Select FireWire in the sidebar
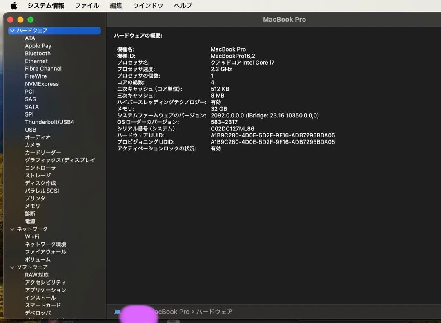The width and height of the screenshot is (441, 323). (x=36, y=76)
